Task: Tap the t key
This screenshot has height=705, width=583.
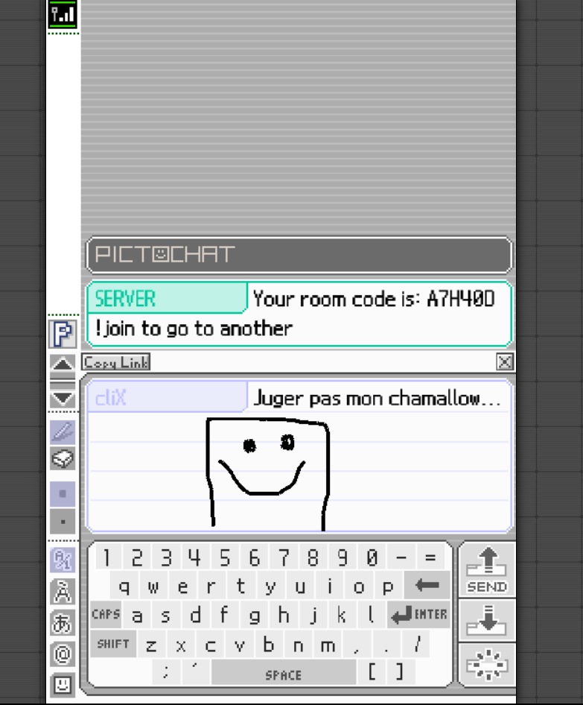Action: (x=240, y=586)
